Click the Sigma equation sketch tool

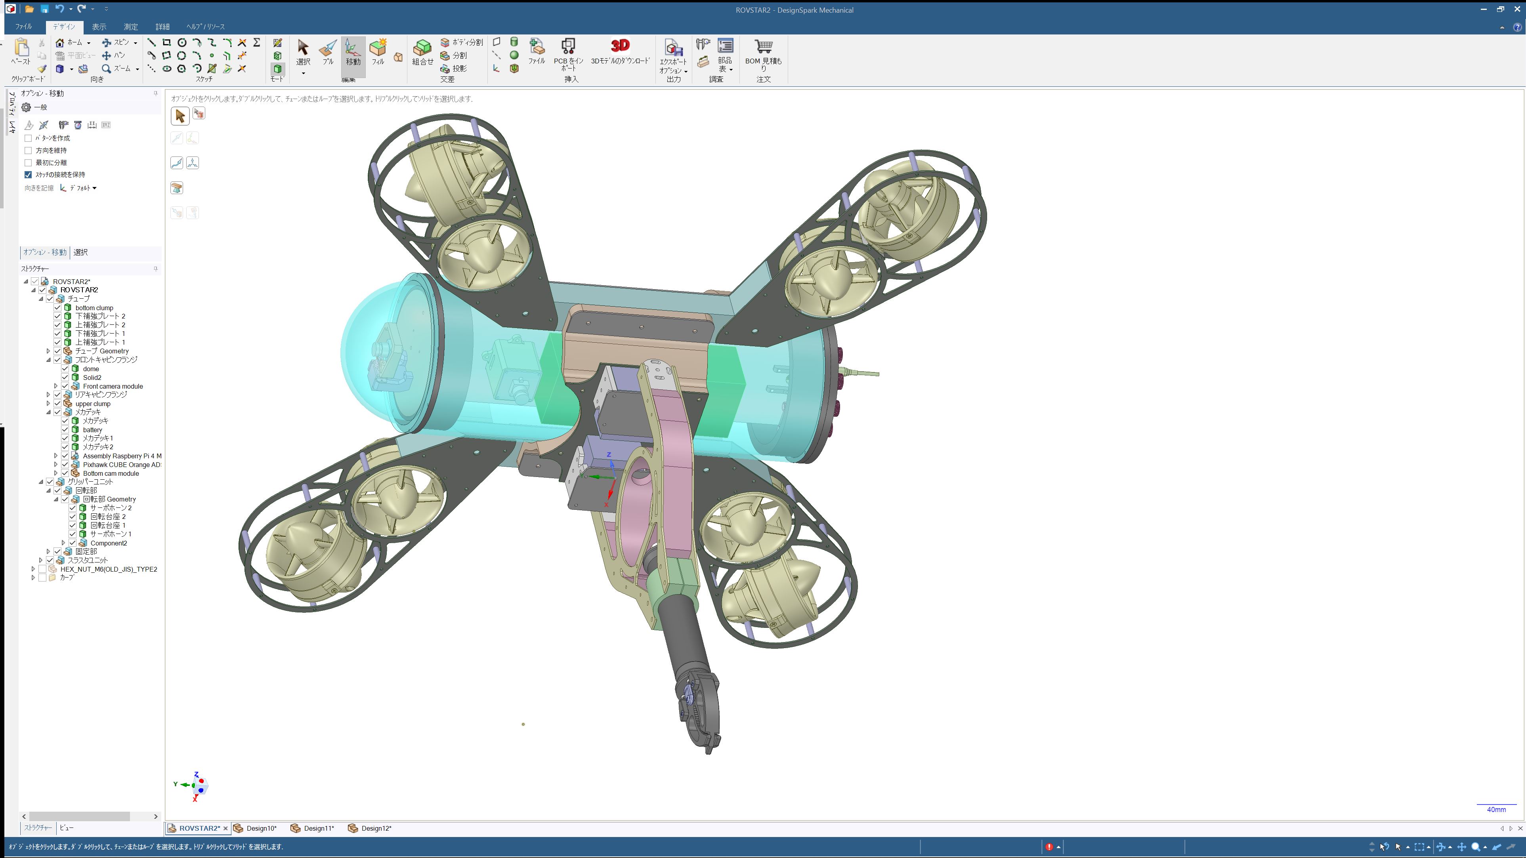[x=256, y=43]
